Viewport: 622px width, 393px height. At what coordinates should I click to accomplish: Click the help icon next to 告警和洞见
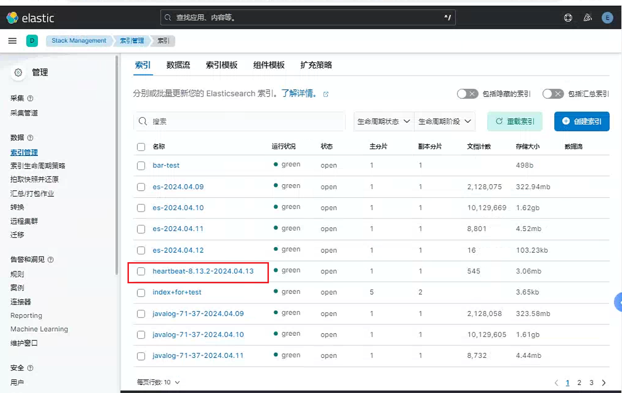[x=51, y=260]
